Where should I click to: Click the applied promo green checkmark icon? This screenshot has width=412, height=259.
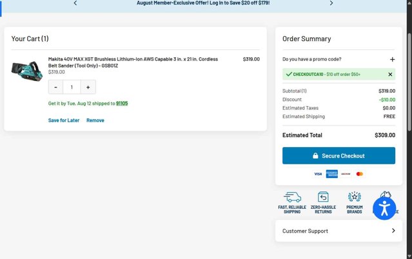click(x=289, y=74)
